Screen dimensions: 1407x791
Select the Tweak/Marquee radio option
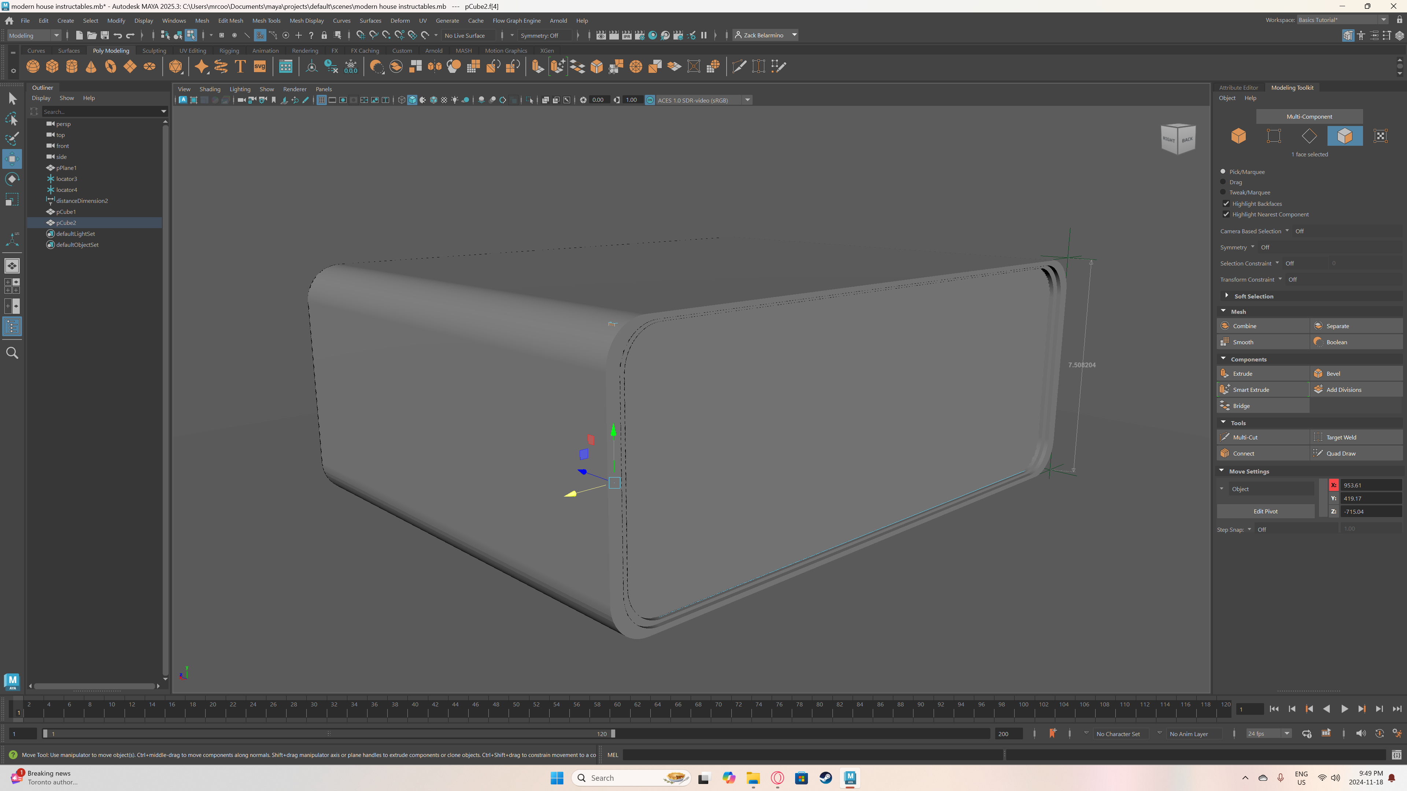click(1223, 192)
